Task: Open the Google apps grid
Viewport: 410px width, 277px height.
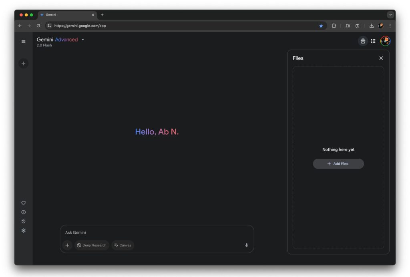Action: (x=374, y=41)
